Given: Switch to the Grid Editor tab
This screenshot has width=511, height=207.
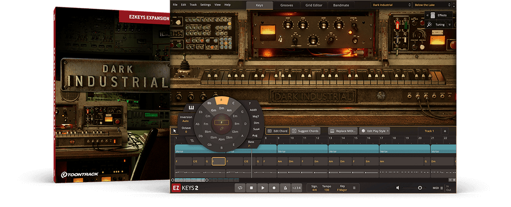Looking at the screenshot, I should (x=314, y=5).
